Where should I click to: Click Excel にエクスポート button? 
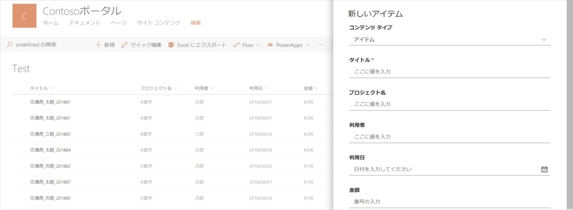[x=198, y=45]
